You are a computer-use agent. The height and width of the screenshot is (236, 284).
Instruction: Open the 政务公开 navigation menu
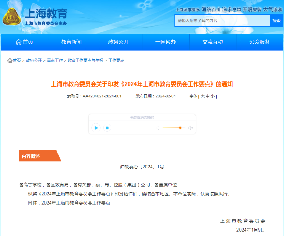tap(118, 42)
